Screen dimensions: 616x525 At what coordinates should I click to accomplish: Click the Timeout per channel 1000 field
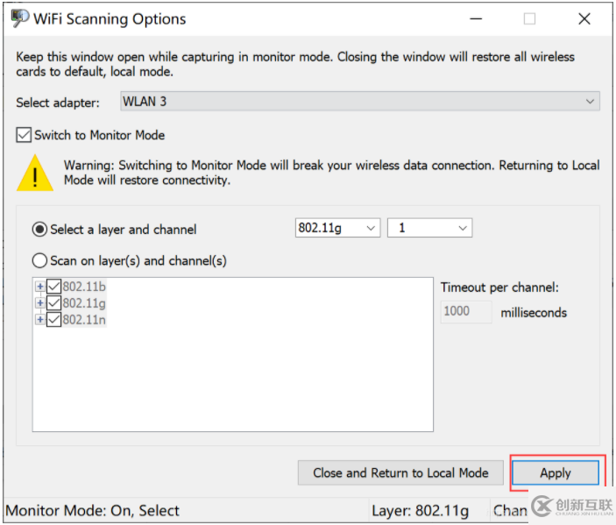click(466, 312)
